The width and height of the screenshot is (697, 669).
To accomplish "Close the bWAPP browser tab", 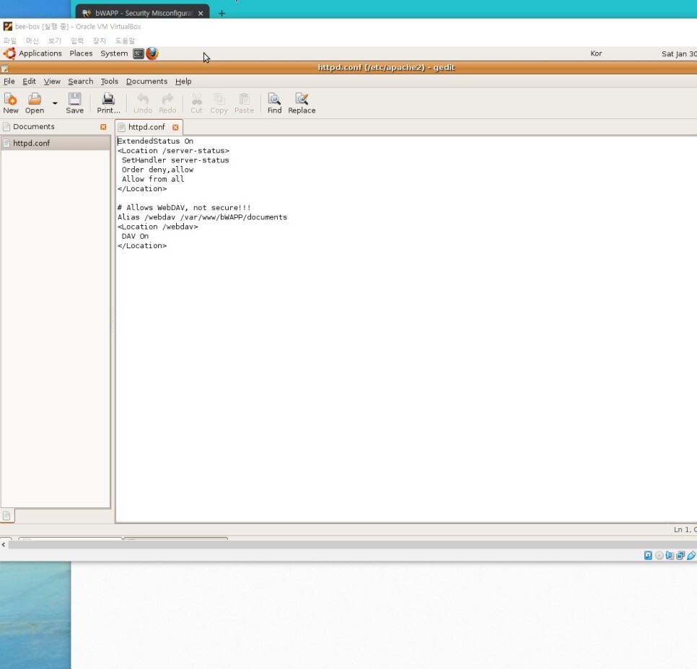I will (201, 13).
